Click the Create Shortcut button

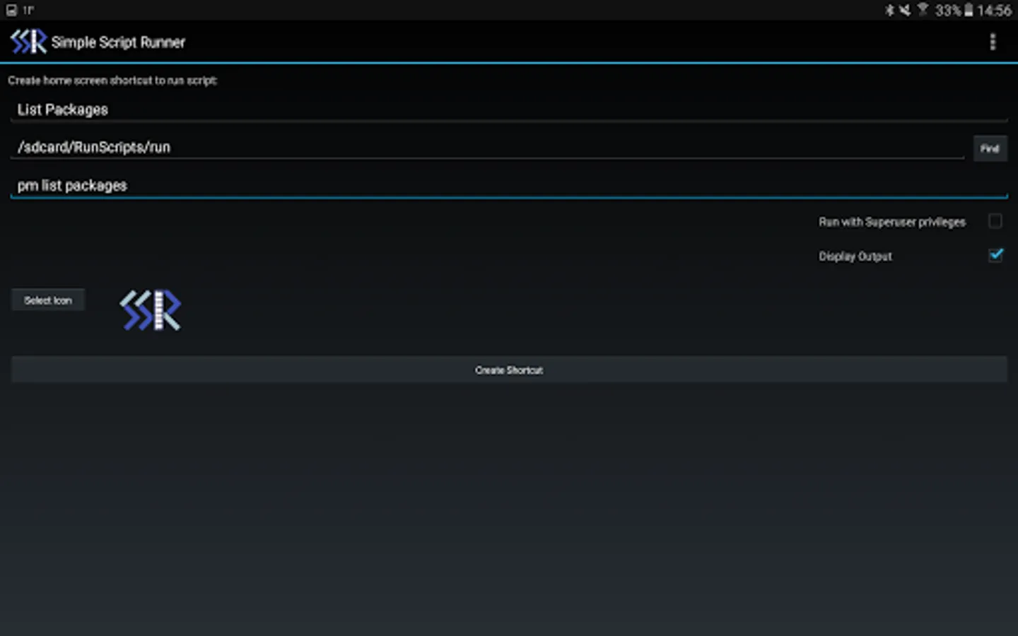(509, 370)
